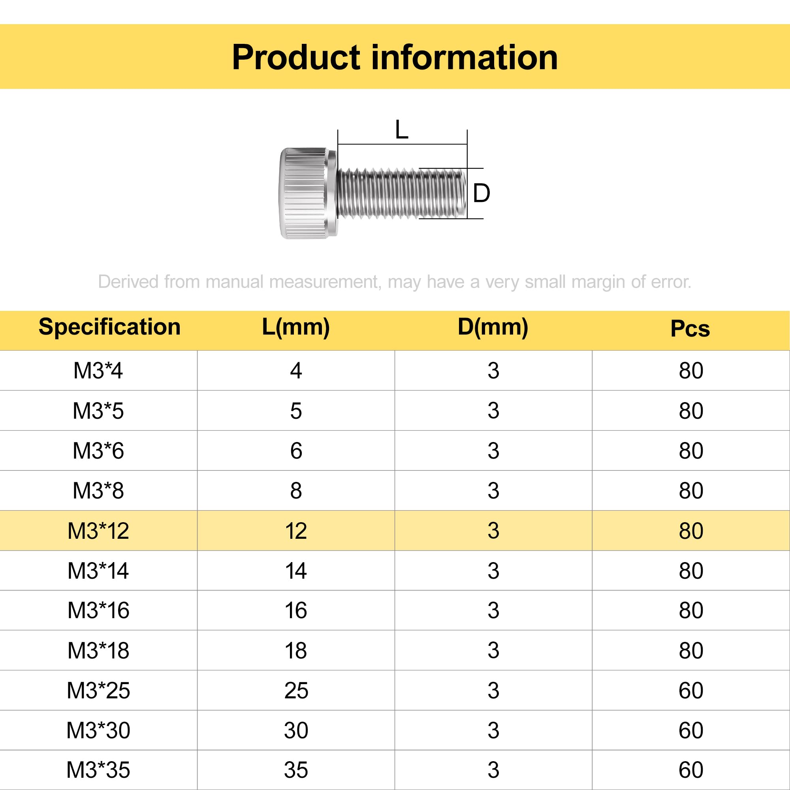Viewport: 790px width, 790px height.
Task: Select the 60 Pcs cell in M3*25 row
Action: point(691,690)
